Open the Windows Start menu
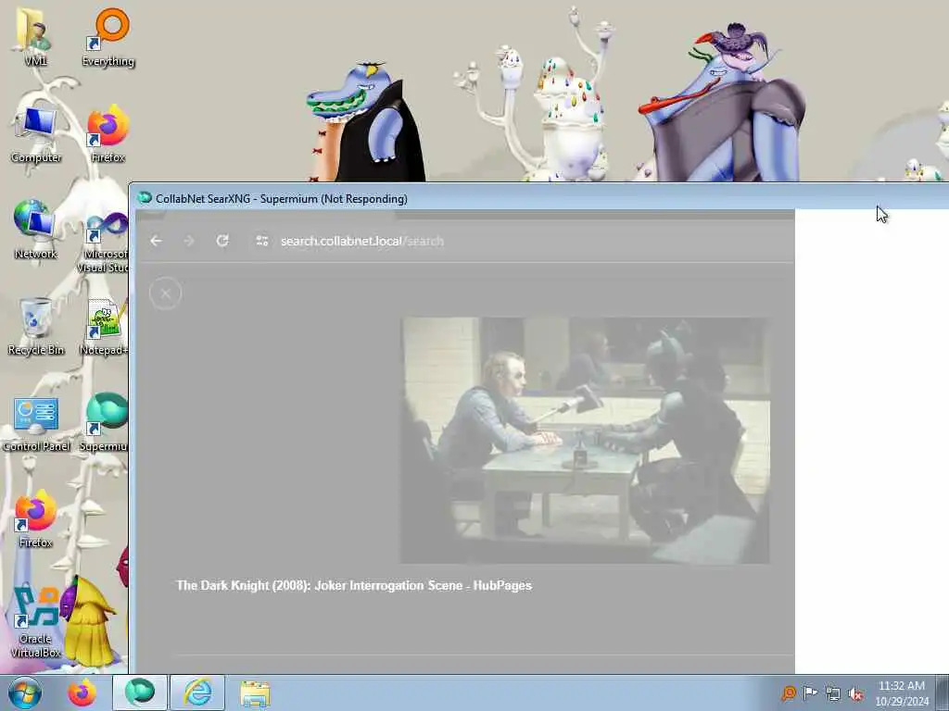 click(25, 692)
